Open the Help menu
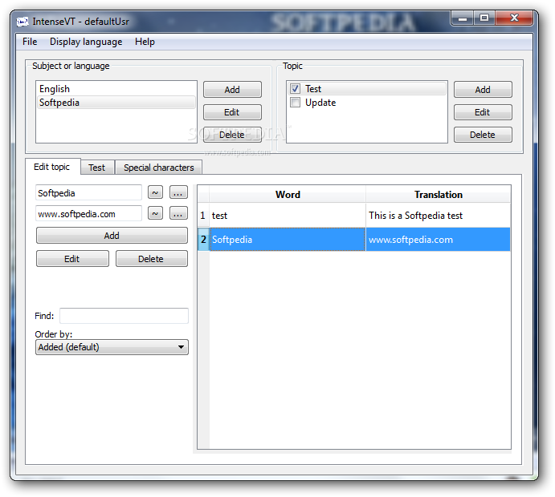 click(x=145, y=42)
